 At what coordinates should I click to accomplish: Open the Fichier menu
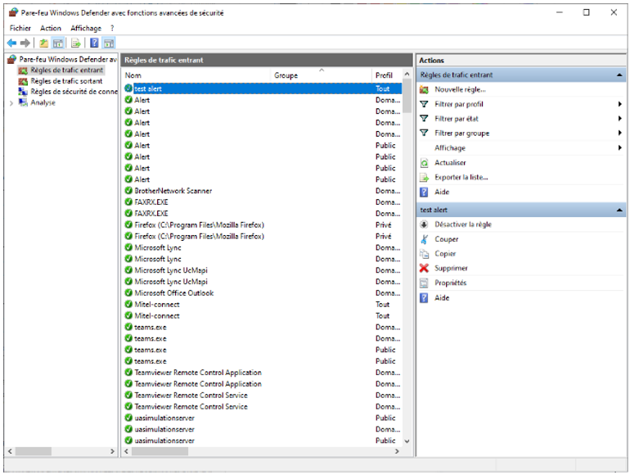point(20,28)
